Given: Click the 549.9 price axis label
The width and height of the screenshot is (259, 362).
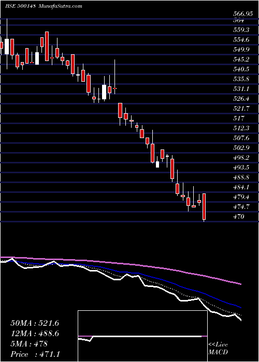Looking at the screenshot, I should click(x=241, y=50).
